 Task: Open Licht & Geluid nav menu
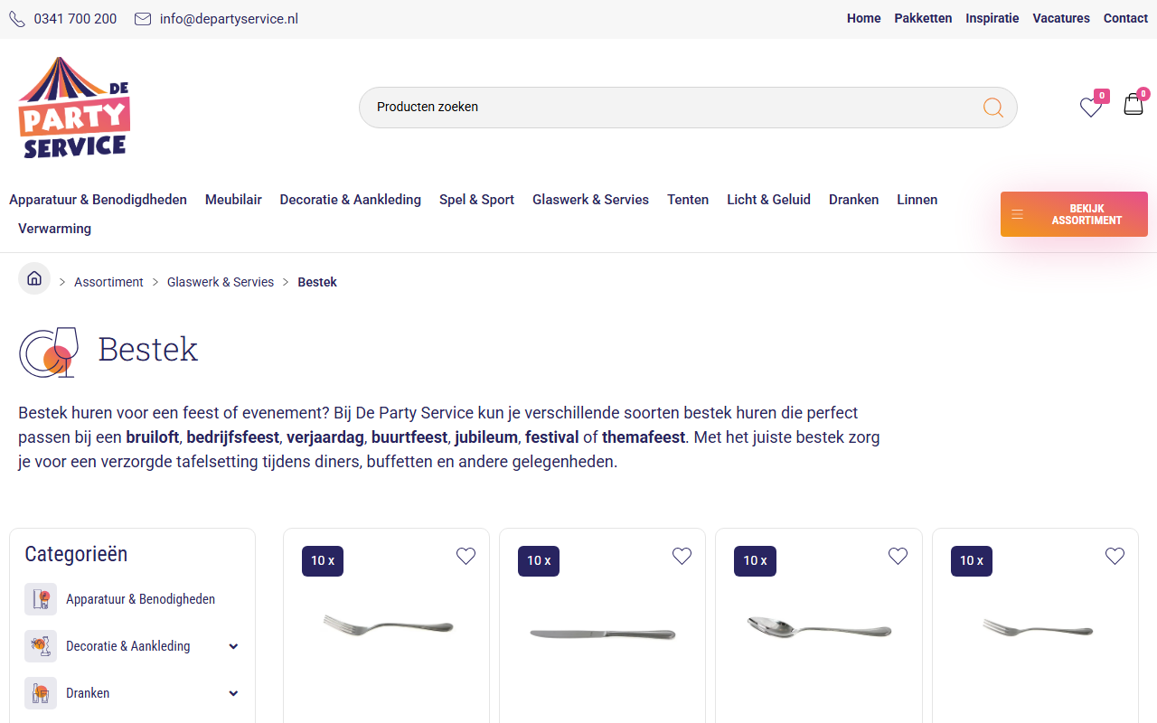click(768, 200)
